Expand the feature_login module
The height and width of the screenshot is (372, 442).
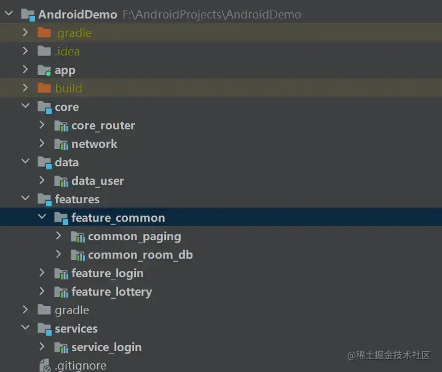[42, 272]
